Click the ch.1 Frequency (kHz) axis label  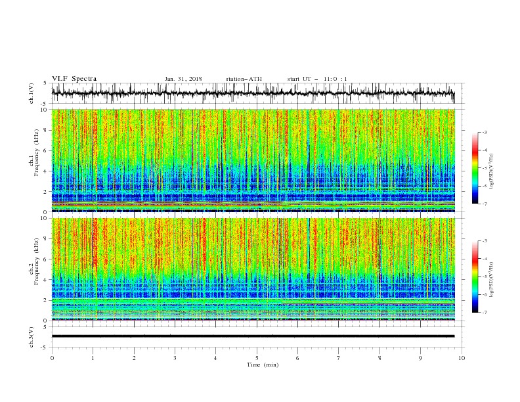click(34, 152)
